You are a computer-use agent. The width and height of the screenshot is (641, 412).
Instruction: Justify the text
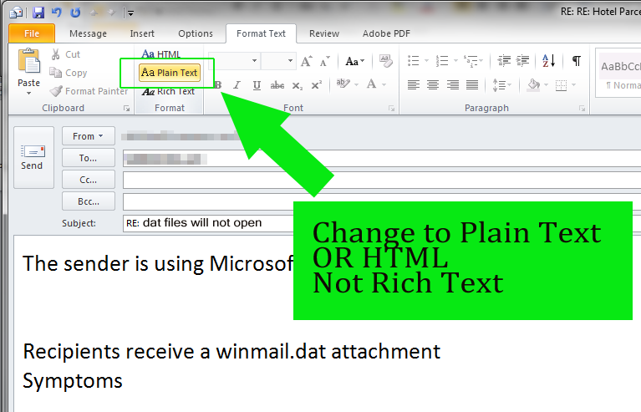coord(472,84)
